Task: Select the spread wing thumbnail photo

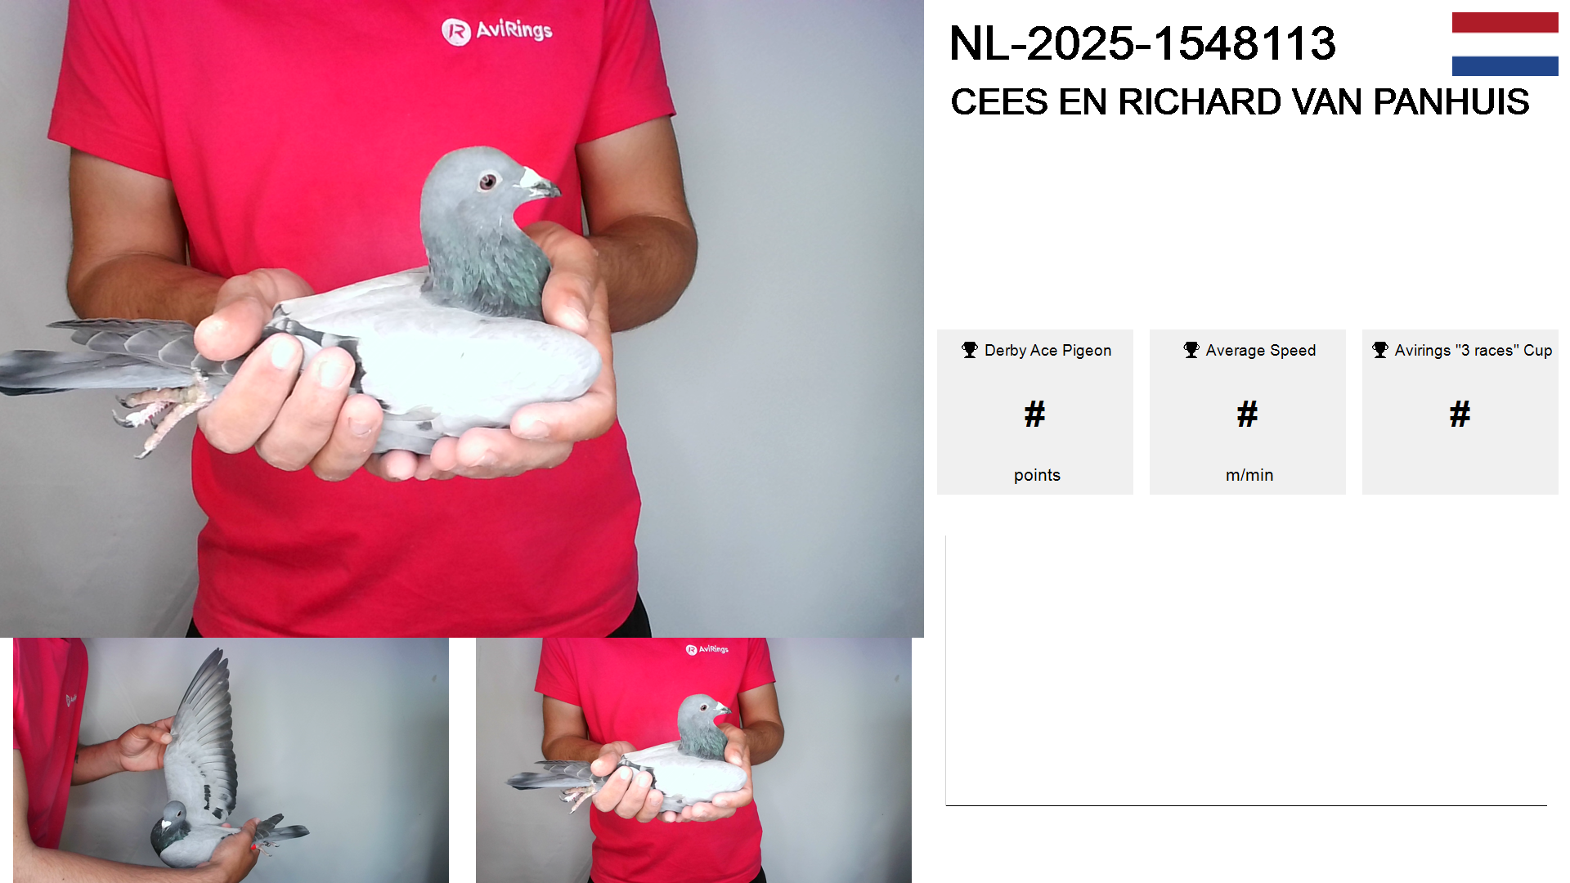Action: (x=231, y=760)
